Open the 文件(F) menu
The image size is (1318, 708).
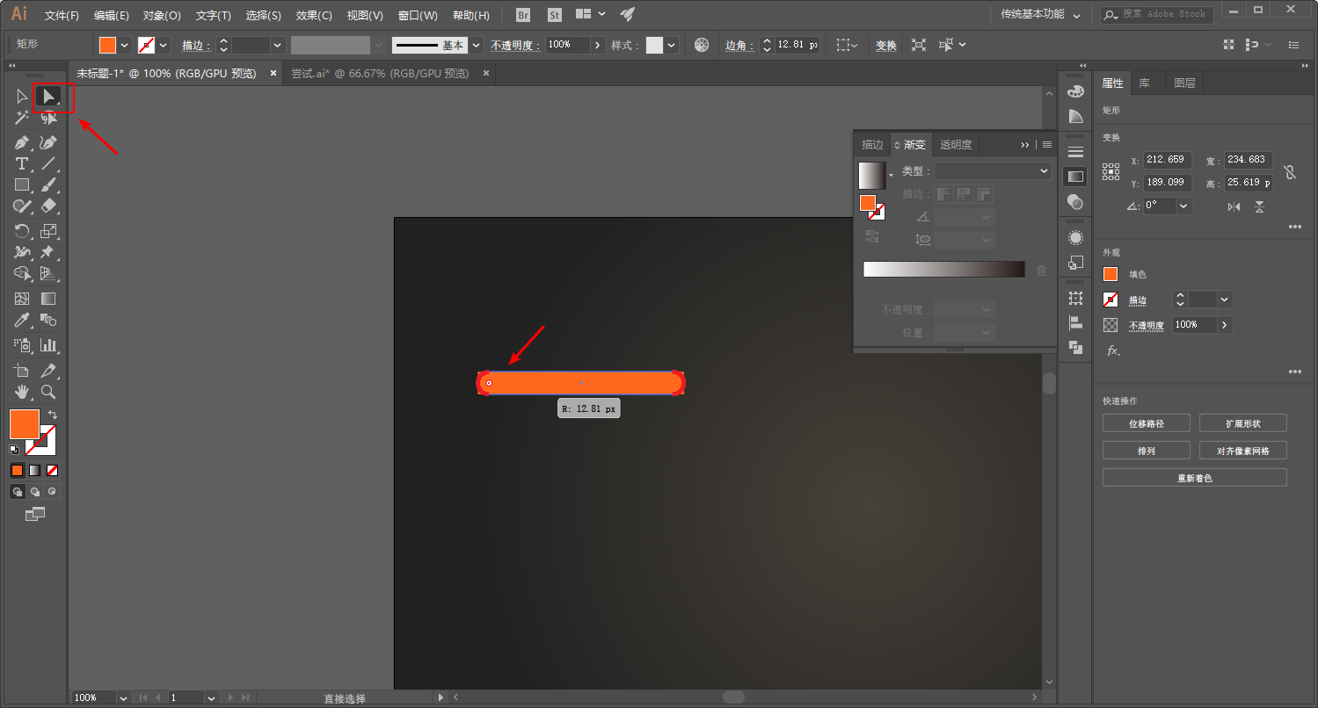click(x=62, y=16)
